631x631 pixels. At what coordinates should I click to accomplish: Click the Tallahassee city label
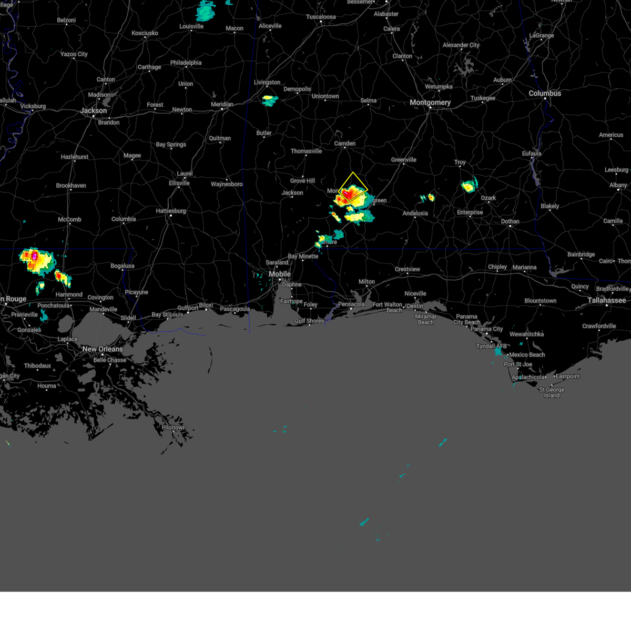pyautogui.click(x=607, y=300)
